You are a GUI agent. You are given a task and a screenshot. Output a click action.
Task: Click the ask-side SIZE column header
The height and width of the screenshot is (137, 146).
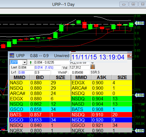pyautogui.click(x=122, y=77)
